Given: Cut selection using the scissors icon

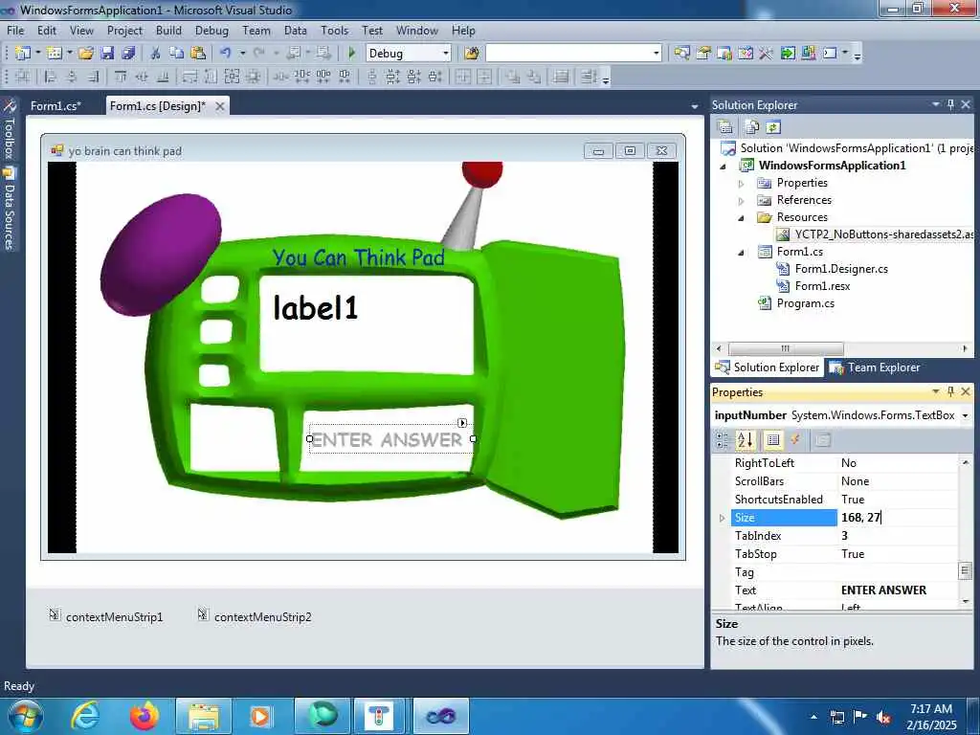Looking at the screenshot, I should (156, 54).
